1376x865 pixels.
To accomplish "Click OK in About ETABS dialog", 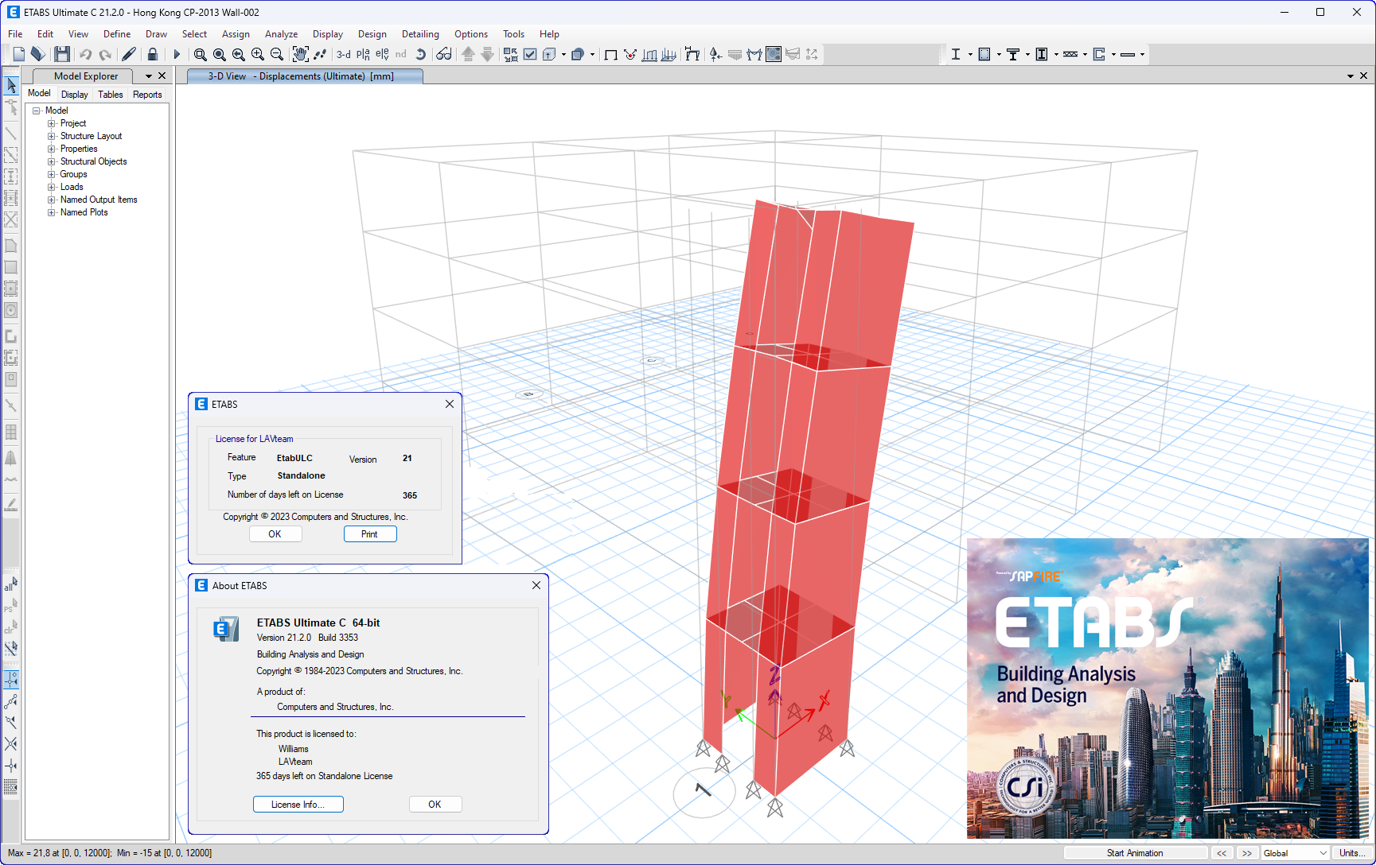I will [x=435, y=805].
